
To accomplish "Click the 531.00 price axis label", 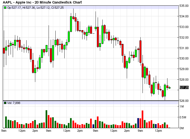I will (184, 48).
